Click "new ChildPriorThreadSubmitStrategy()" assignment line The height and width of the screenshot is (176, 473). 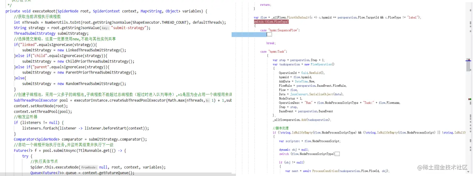pyautogui.click(x=78, y=61)
